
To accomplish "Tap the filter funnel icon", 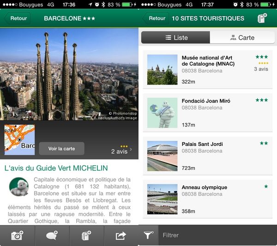I will tap(148, 235).
